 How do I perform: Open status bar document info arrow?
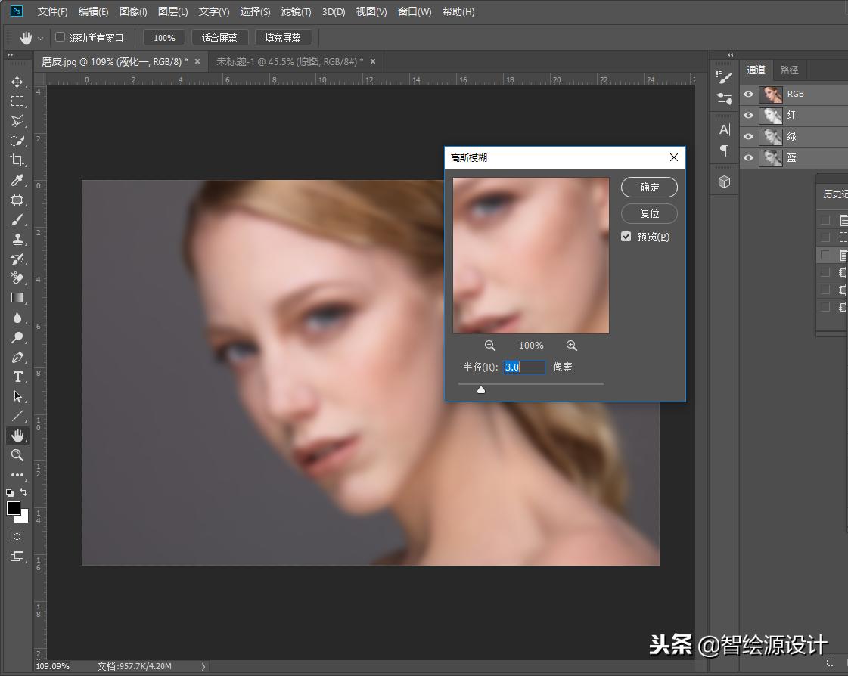click(203, 666)
